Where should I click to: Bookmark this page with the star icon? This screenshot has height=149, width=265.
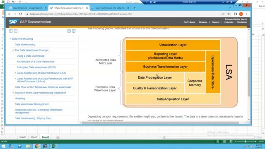tap(229, 14)
